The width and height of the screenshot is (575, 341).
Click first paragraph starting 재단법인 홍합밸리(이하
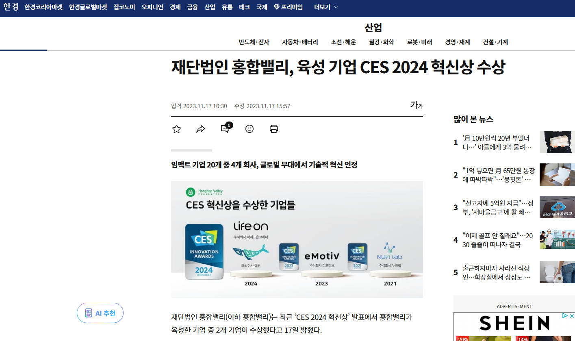point(292,324)
